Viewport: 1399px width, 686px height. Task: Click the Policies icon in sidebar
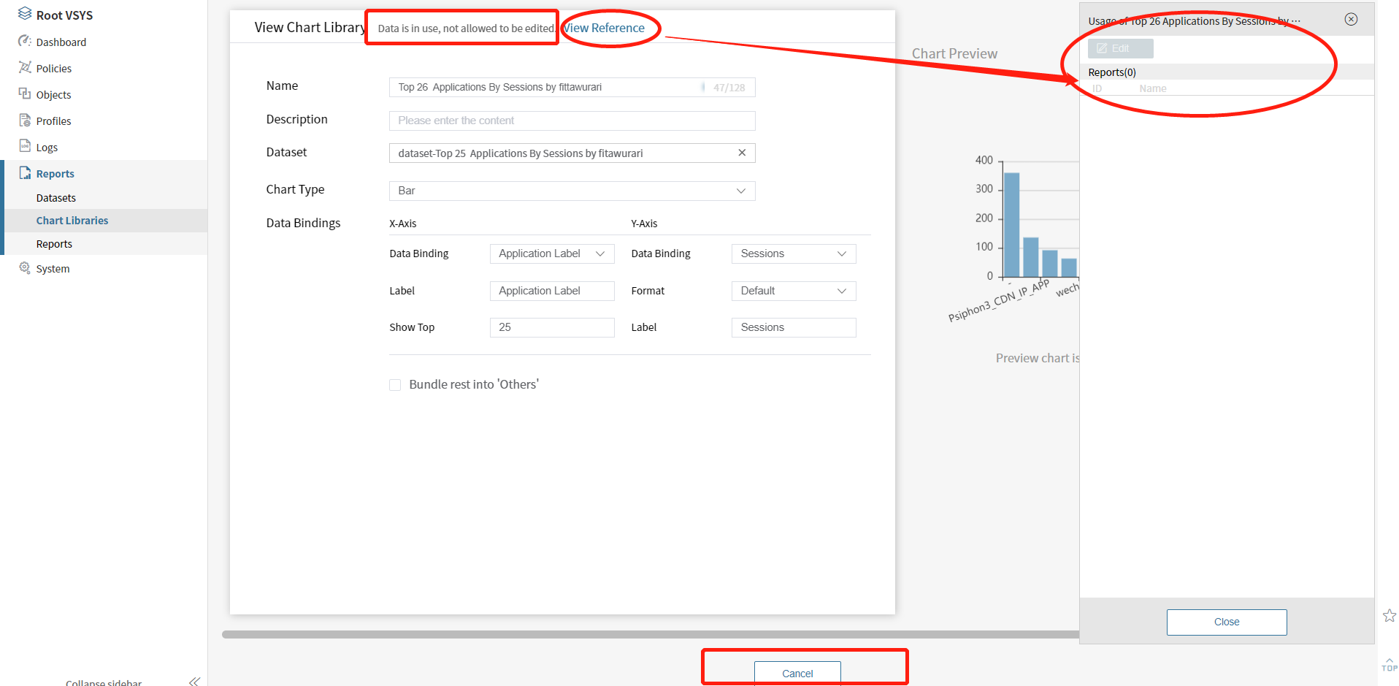[x=25, y=68]
